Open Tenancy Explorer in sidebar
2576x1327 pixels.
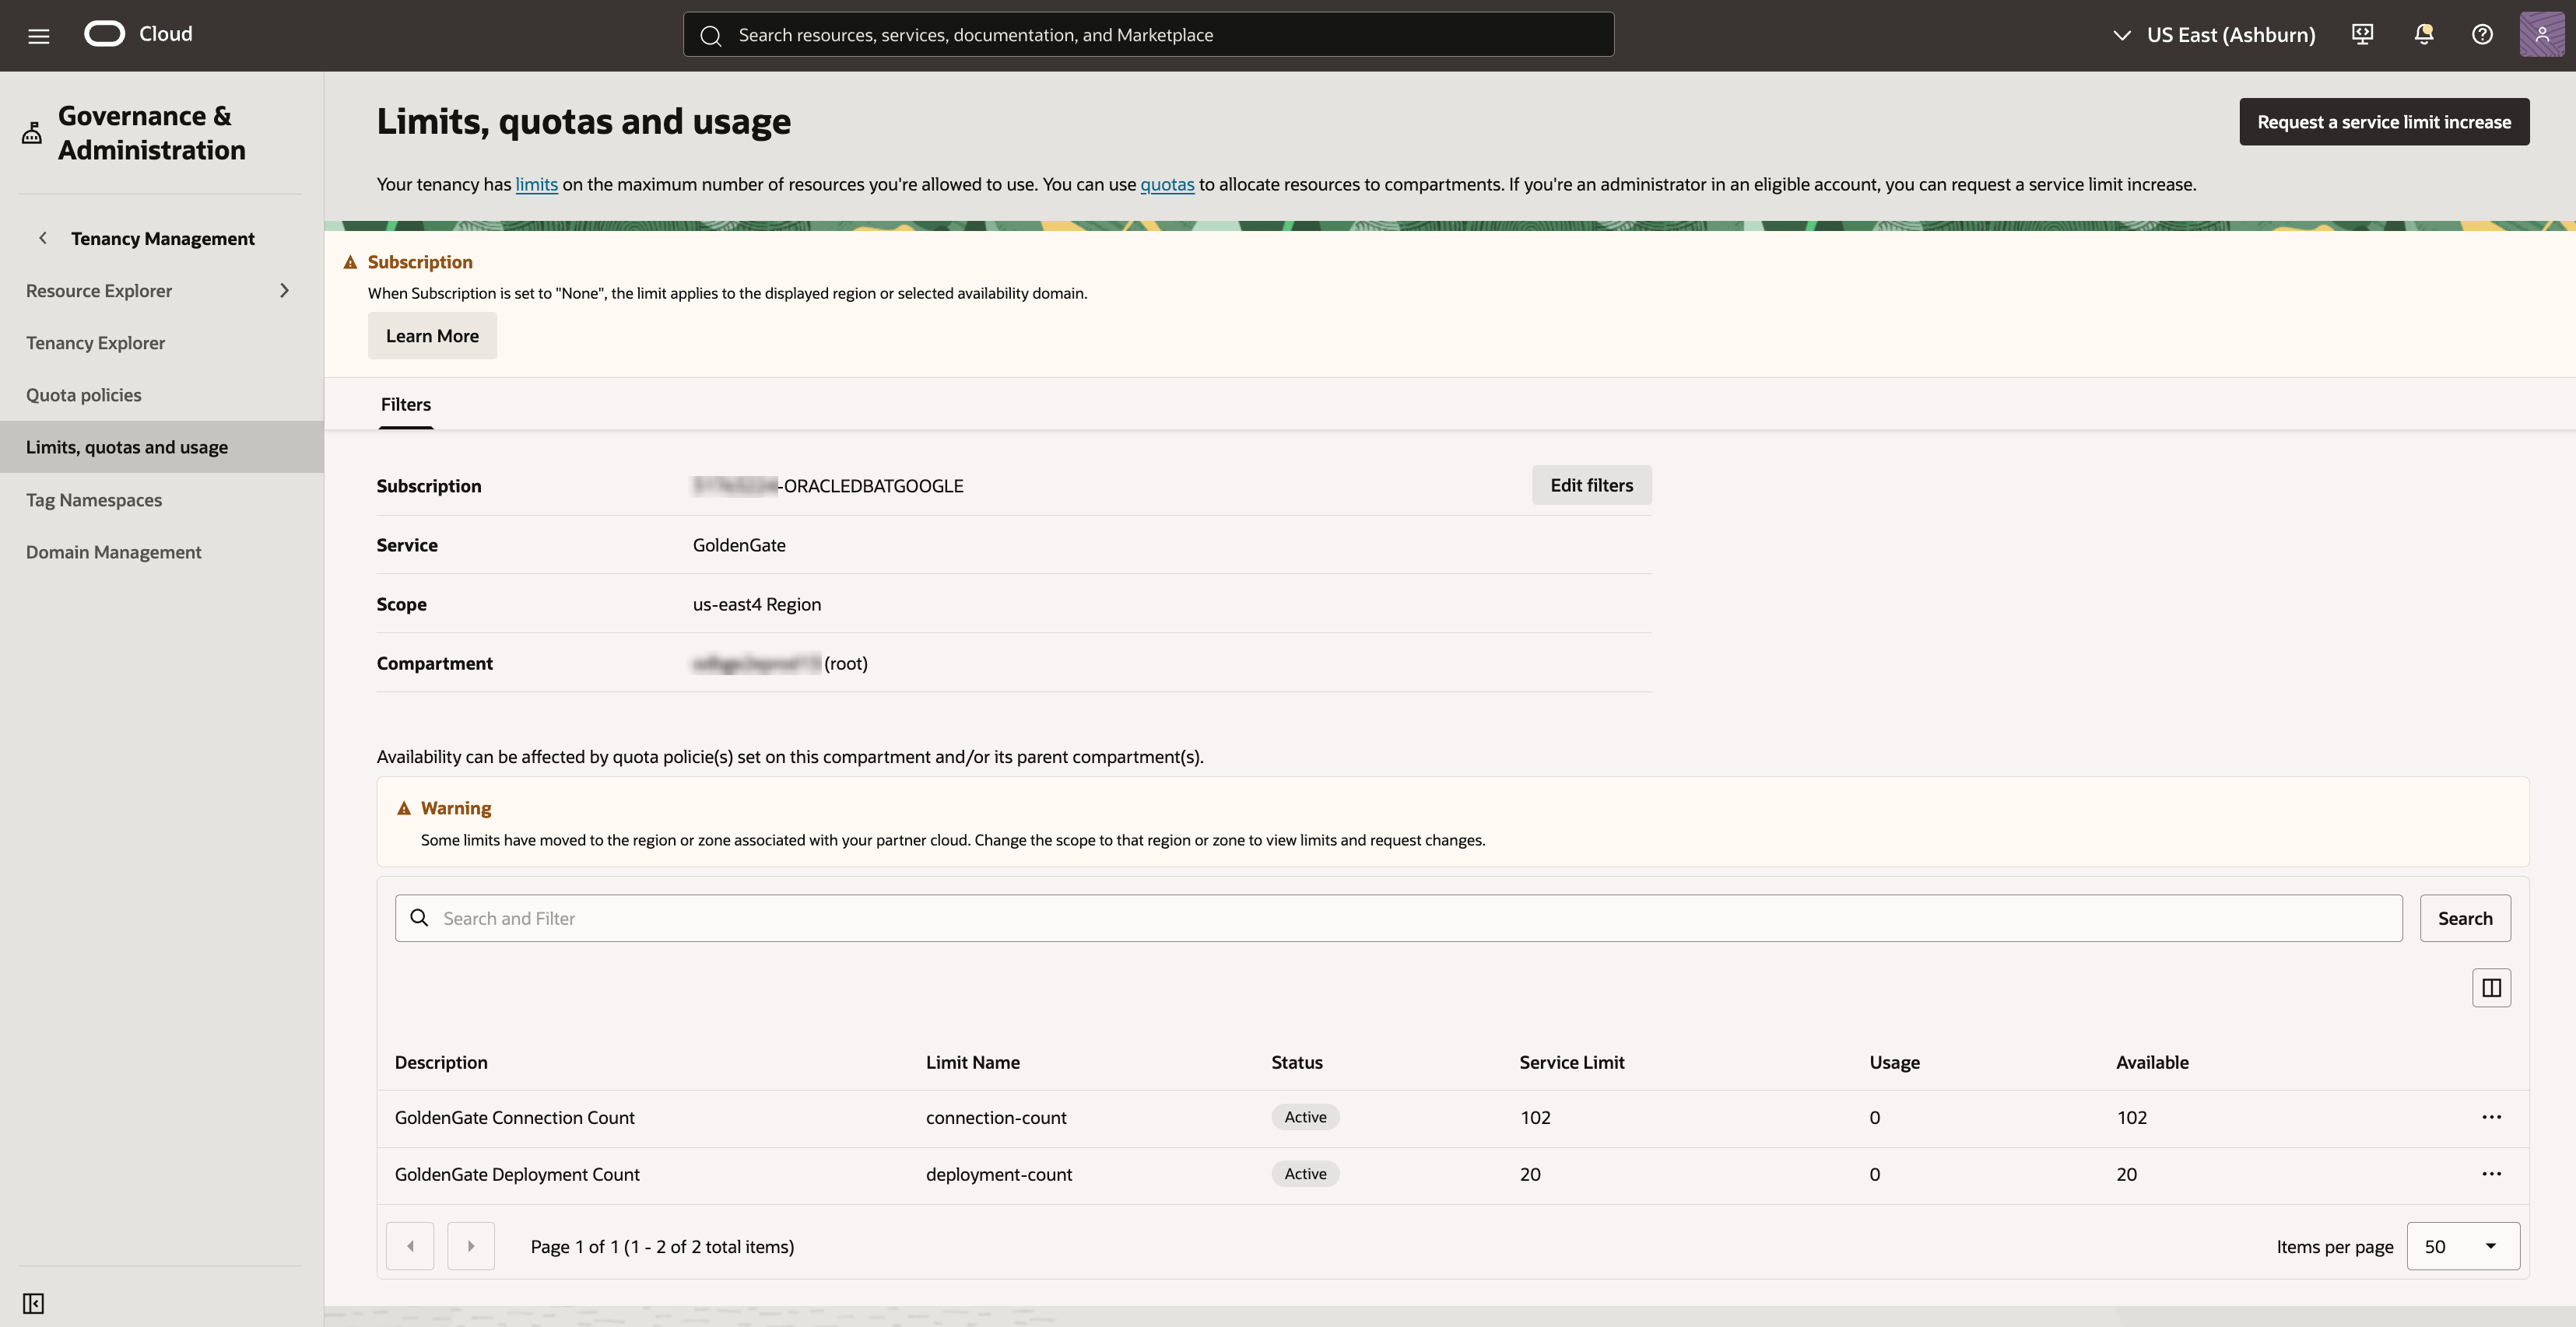pos(95,343)
